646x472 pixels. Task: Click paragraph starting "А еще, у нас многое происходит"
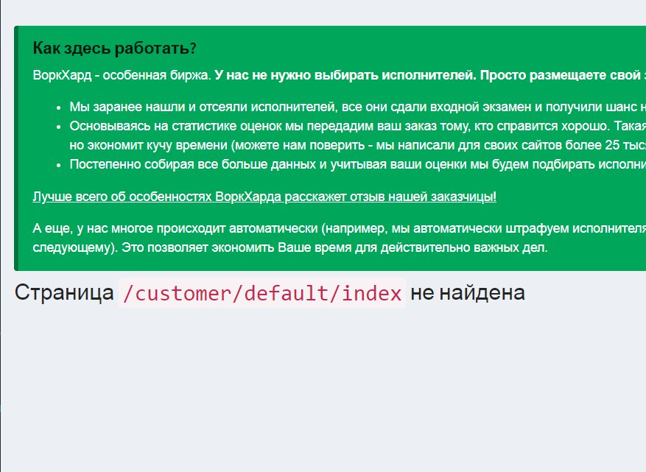[x=339, y=238]
